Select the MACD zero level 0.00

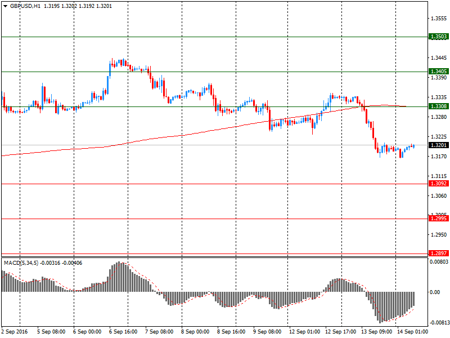[435, 292]
